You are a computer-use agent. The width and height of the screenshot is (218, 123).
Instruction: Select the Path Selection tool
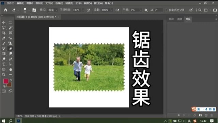[x=11, y=64]
